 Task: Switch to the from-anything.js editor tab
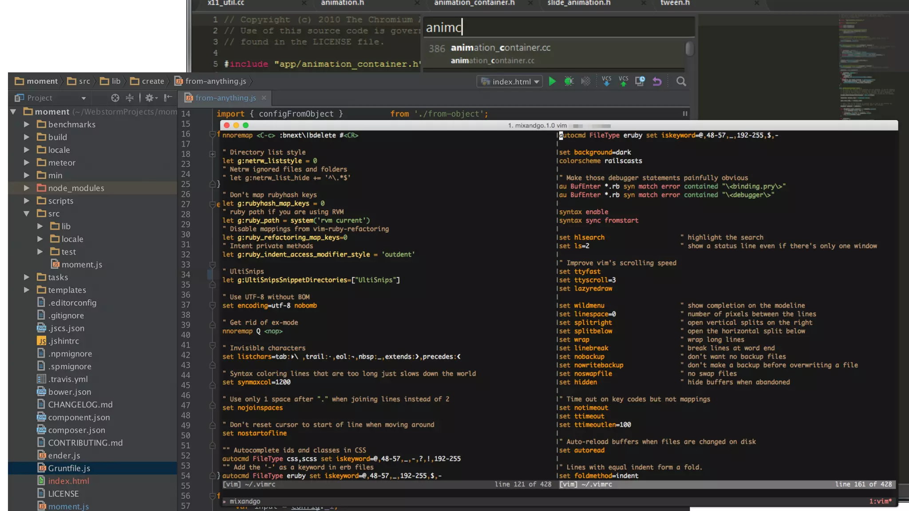[x=225, y=98]
